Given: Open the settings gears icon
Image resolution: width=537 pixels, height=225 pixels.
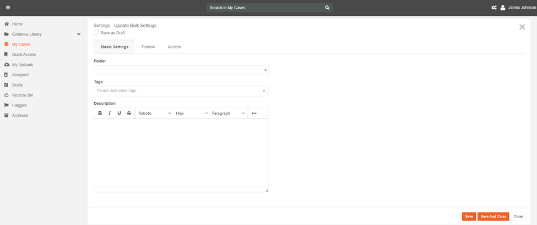Looking at the screenshot, I should pos(494,8).
